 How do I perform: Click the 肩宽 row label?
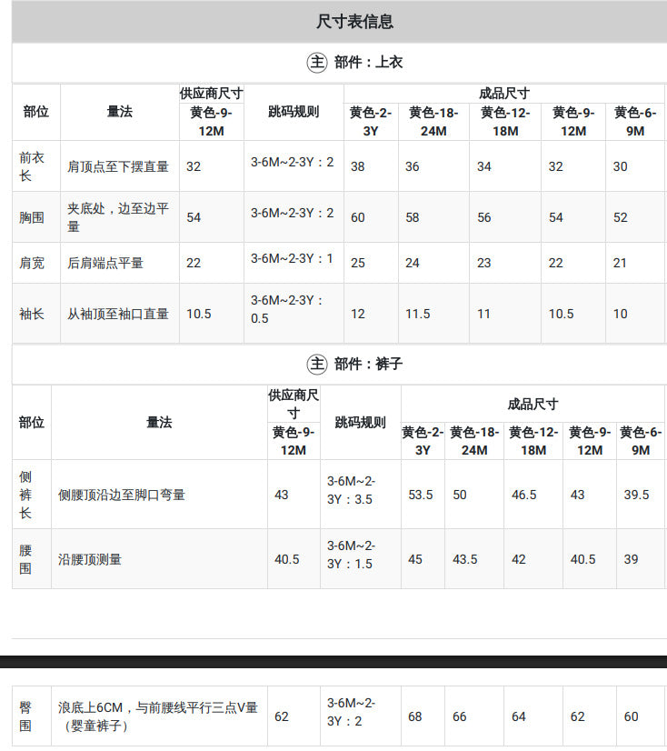(x=32, y=263)
